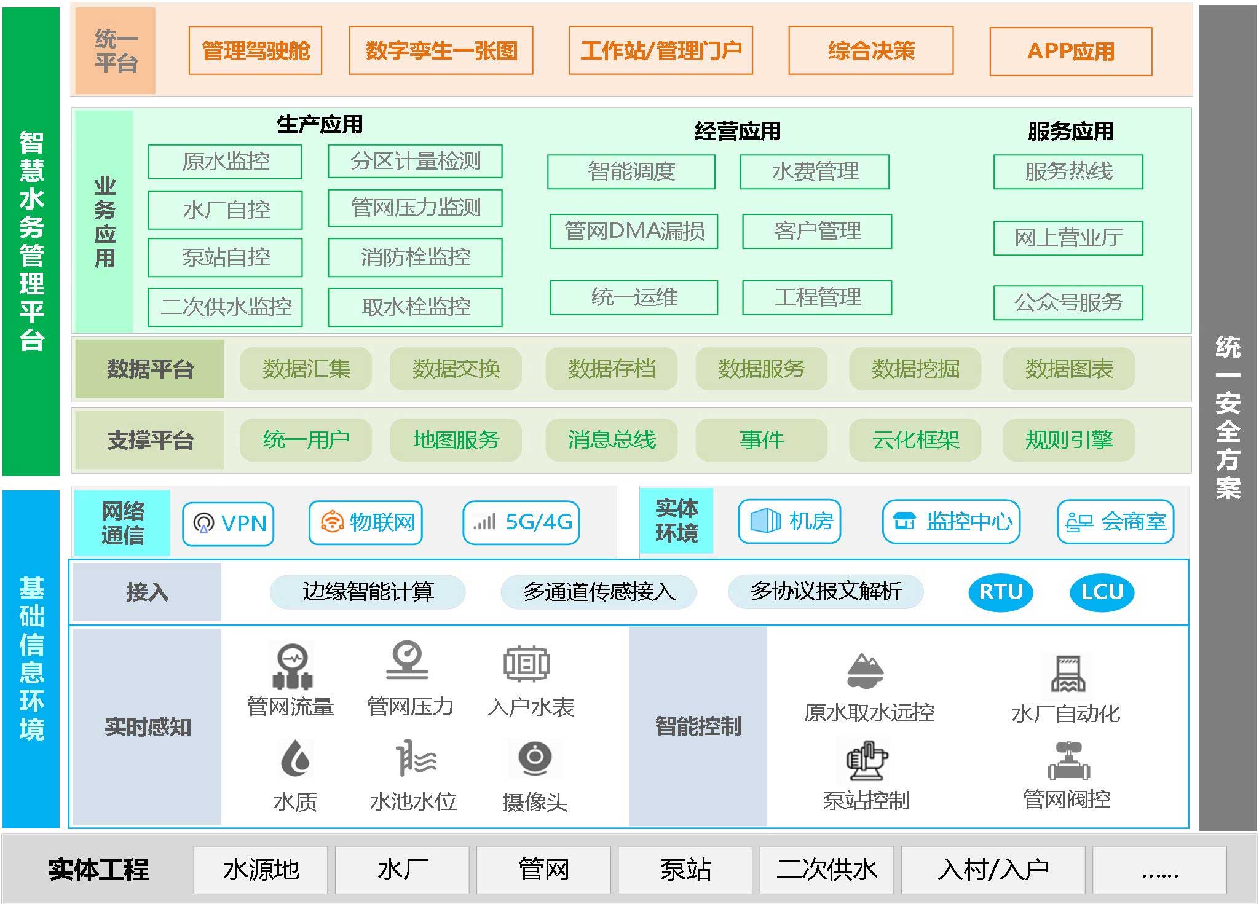Select the 水厂自动化 plant icon

point(1068,674)
